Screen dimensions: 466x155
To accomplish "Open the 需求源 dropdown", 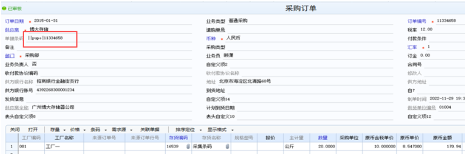I will tap(121, 130).
